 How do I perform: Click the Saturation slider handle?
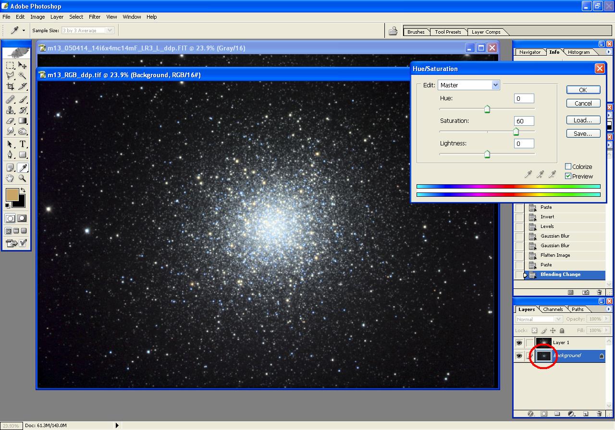516,132
